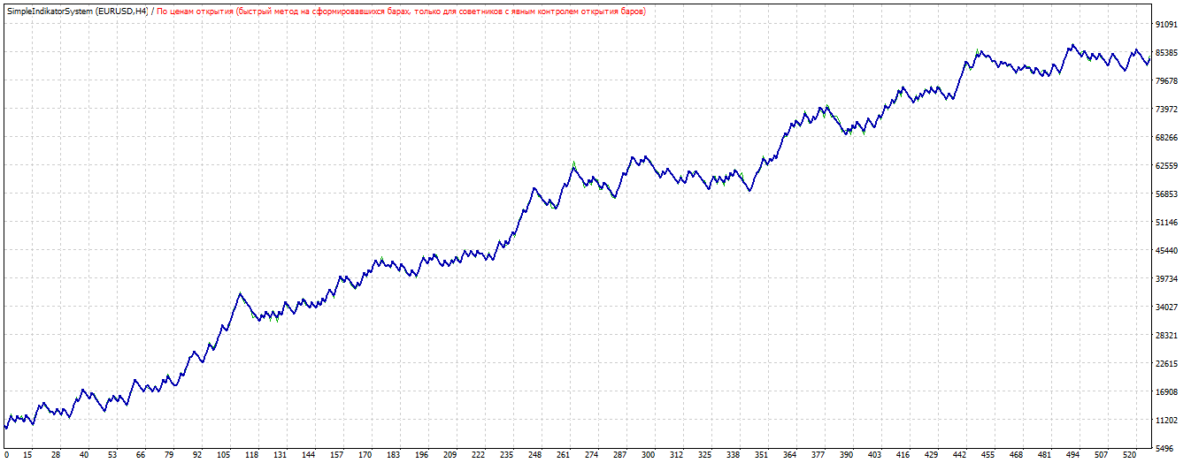Select the 507 trade-number axis label
This screenshot has height=463, width=1191.
[x=1102, y=455]
